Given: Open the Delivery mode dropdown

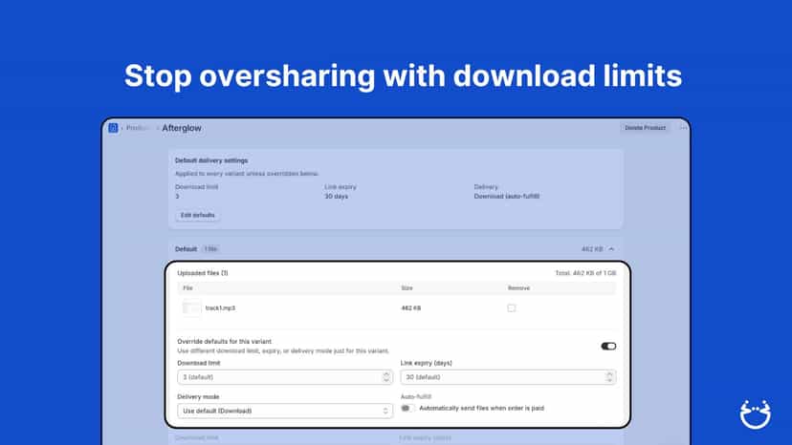Looking at the screenshot, I should click(285, 411).
